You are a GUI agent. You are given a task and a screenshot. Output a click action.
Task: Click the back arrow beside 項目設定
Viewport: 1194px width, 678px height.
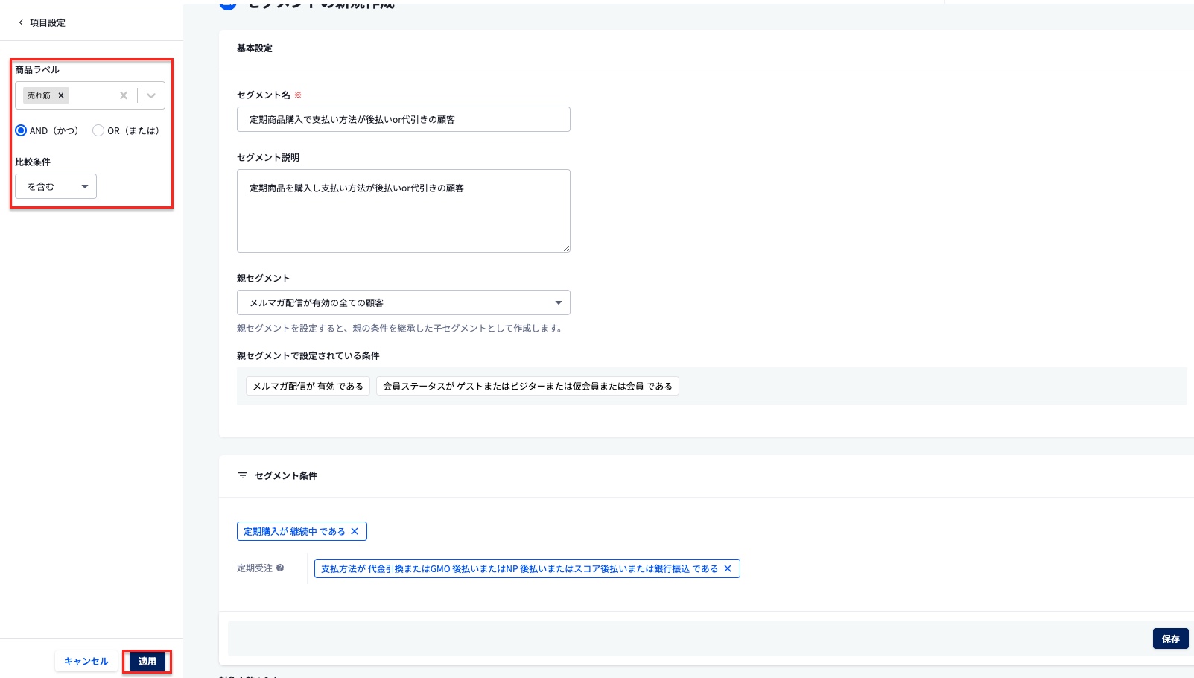coord(21,22)
